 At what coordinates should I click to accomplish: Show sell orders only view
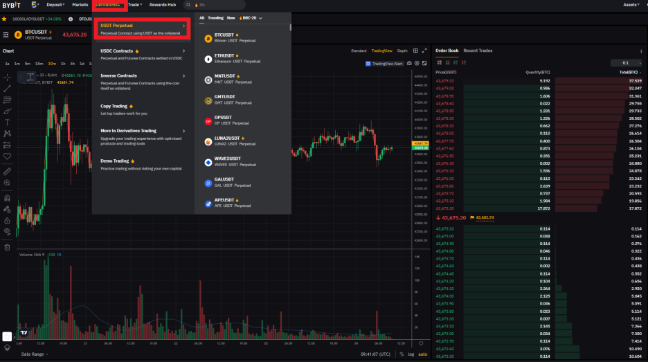(464, 62)
